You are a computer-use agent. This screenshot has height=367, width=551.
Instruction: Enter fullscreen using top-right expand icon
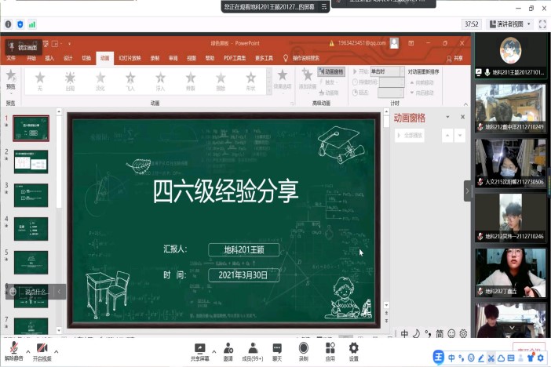coord(542,24)
